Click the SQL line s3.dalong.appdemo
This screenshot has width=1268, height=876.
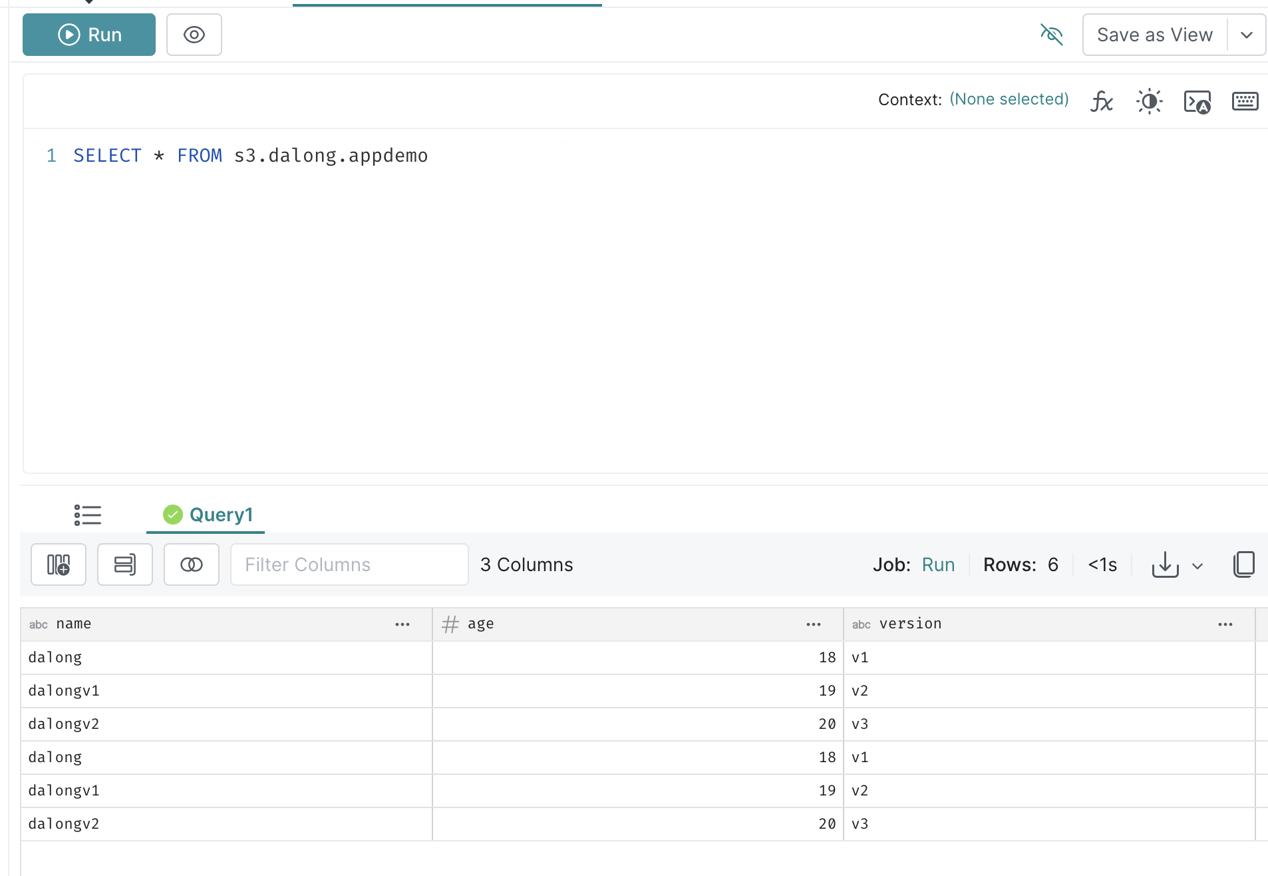331,156
